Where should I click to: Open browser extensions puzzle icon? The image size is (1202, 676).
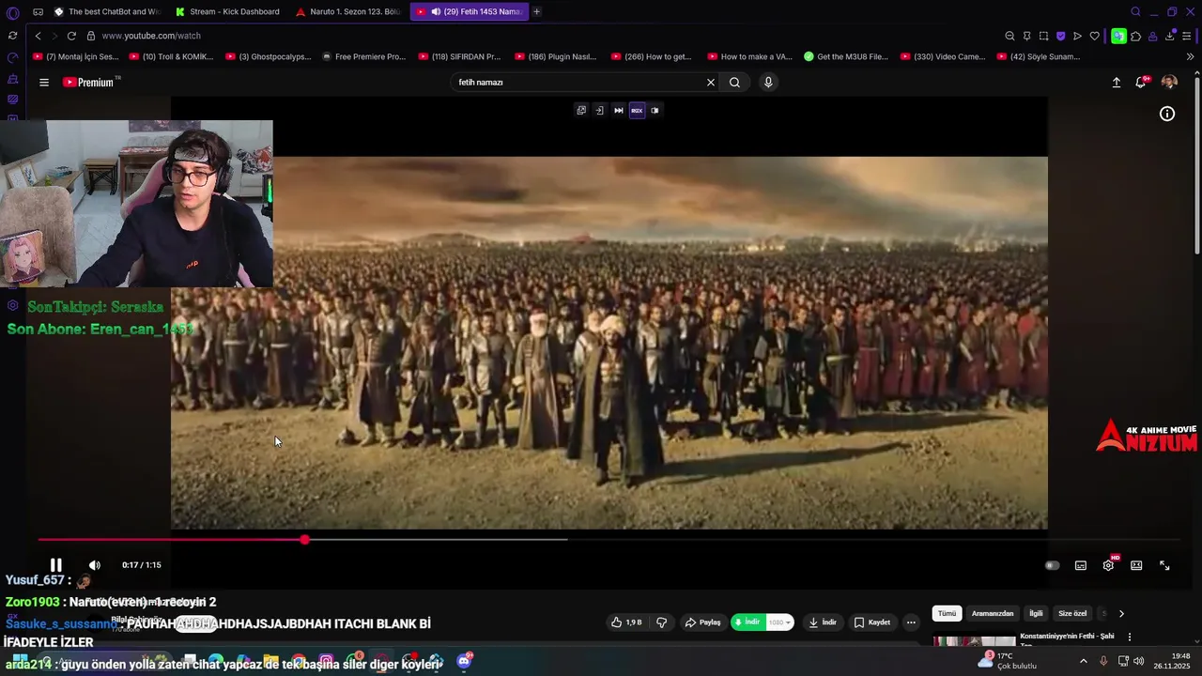click(1136, 36)
